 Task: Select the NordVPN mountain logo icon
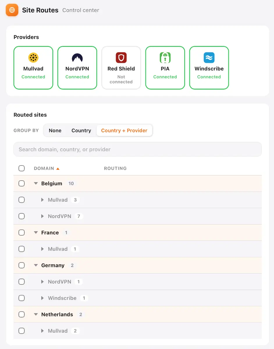(x=77, y=58)
